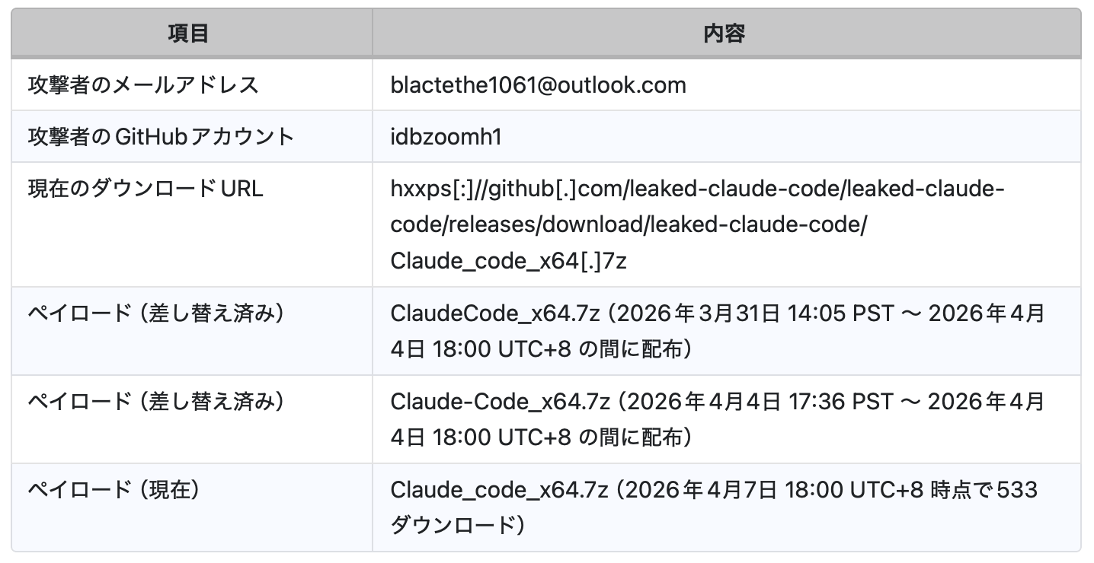
Task: Click the 533 download count
Action: [x=1017, y=490]
